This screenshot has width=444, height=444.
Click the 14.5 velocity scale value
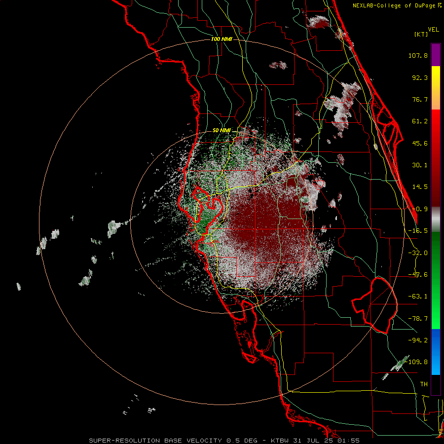[420, 187]
